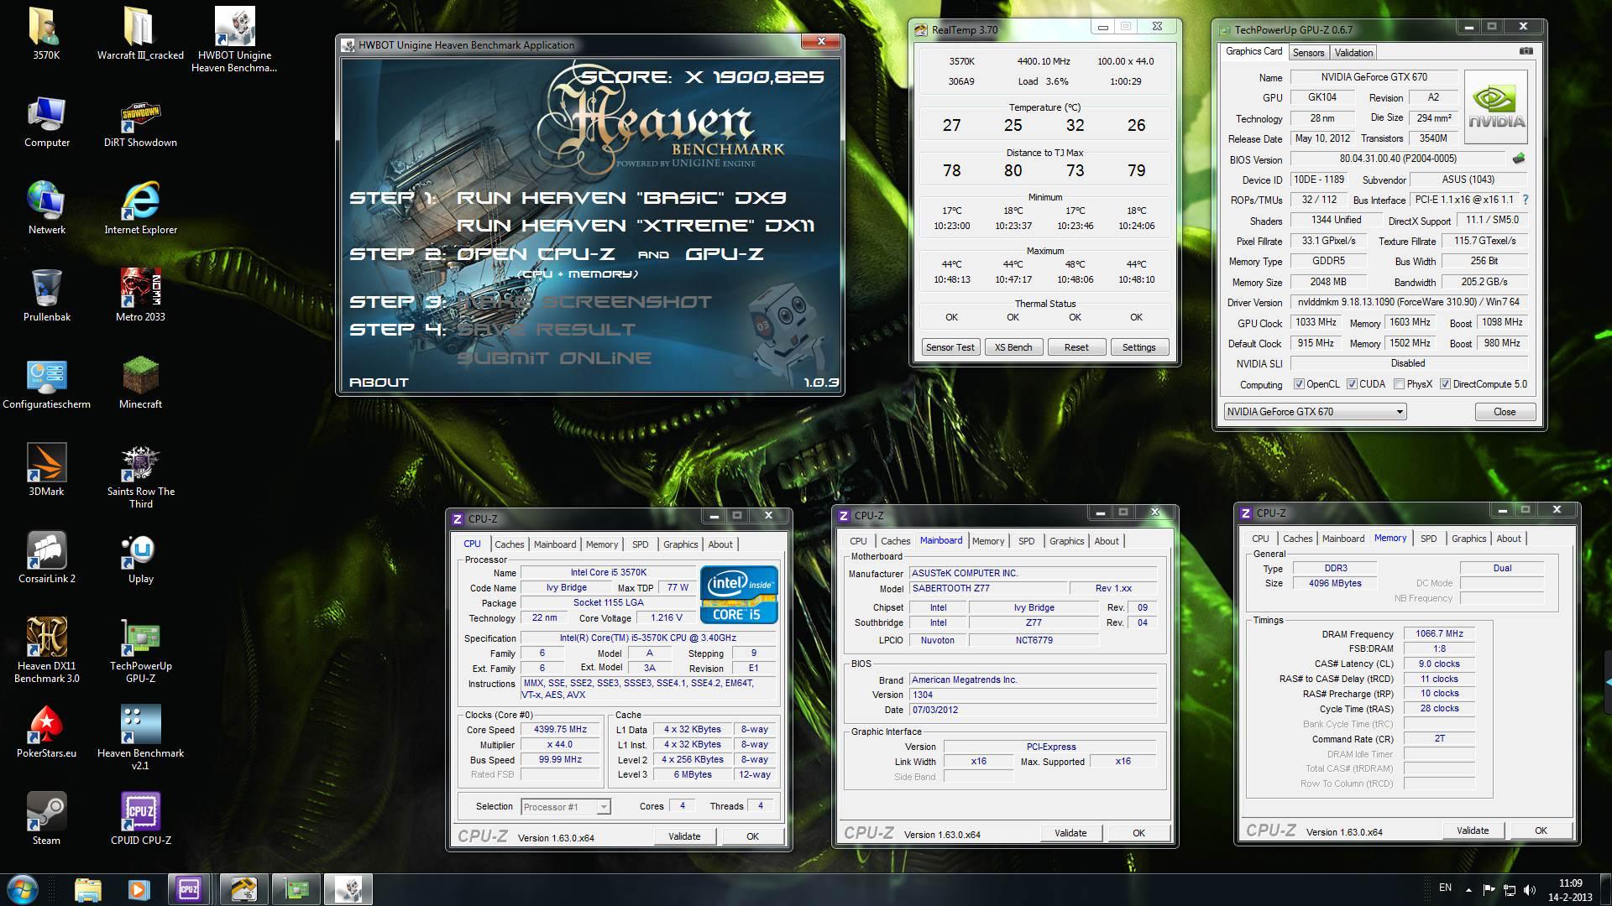1612x906 pixels.
Task: Toggle the OpenCL checkbox in GPU-Z
Action: [x=1299, y=384]
